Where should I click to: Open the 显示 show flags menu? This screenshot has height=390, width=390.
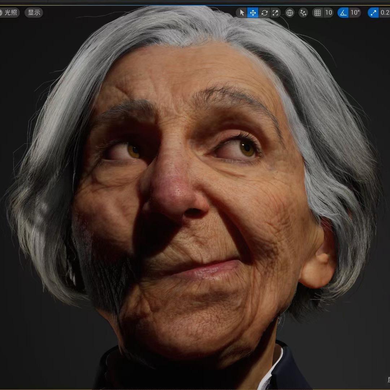(34, 13)
